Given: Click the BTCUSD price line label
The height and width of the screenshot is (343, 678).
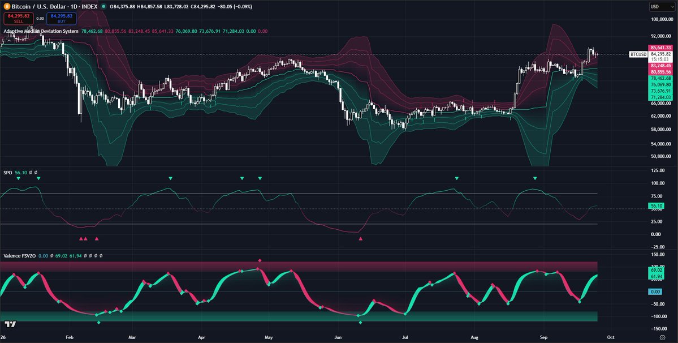Looking at the screenshot, I should coord(638,54).
